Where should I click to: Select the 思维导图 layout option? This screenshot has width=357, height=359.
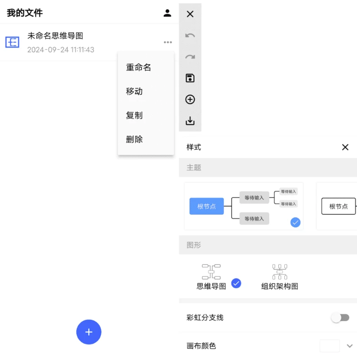point(211,277)
